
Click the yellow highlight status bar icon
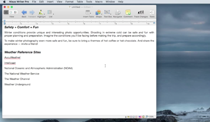(128, 117)
